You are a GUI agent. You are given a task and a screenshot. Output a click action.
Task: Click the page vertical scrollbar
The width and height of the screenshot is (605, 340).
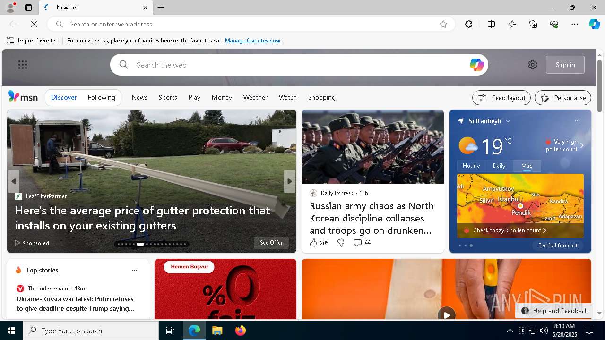[599, 85]
